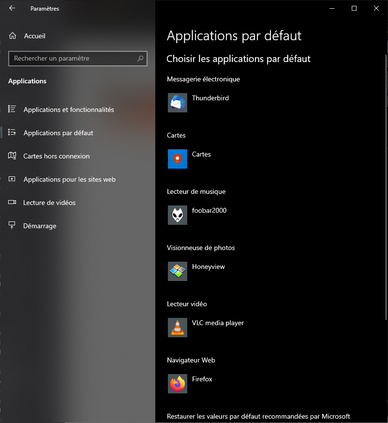This screenshot has width=388, height=423.
Task: Change default video player VLC media player
Action: 218,323
